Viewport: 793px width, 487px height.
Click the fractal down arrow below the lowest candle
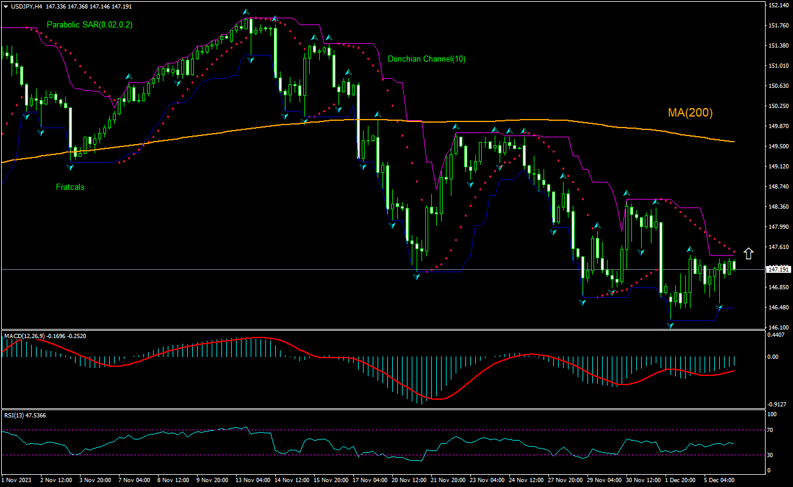click(x=670, y=325)
